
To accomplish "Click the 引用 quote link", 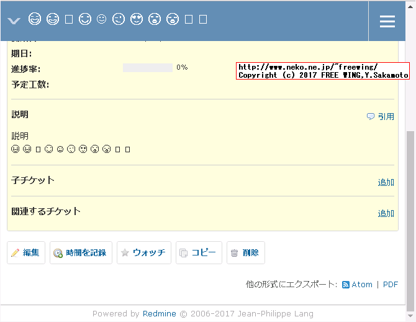I will (x=386, y=117).
